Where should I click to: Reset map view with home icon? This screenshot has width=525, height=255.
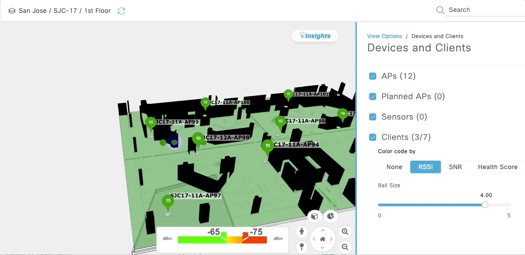coord(323,239)
